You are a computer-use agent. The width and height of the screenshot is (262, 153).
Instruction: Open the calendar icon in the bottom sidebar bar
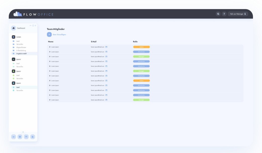tap(26, 137)
